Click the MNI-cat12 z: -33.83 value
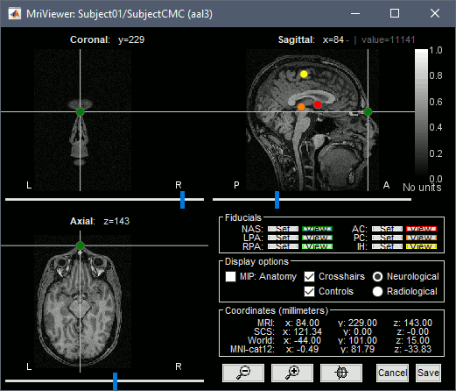The image size is (456, 391). (x=412, y=349)
